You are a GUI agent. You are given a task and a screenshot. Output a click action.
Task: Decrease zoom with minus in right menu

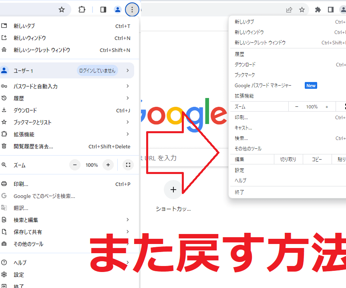(297, 107)
